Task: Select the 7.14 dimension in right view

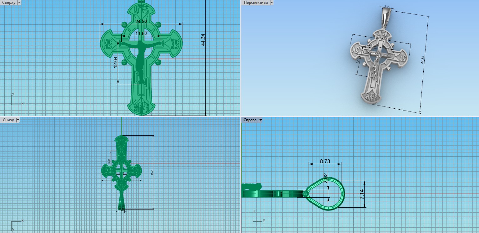Action: coord(362,194)
